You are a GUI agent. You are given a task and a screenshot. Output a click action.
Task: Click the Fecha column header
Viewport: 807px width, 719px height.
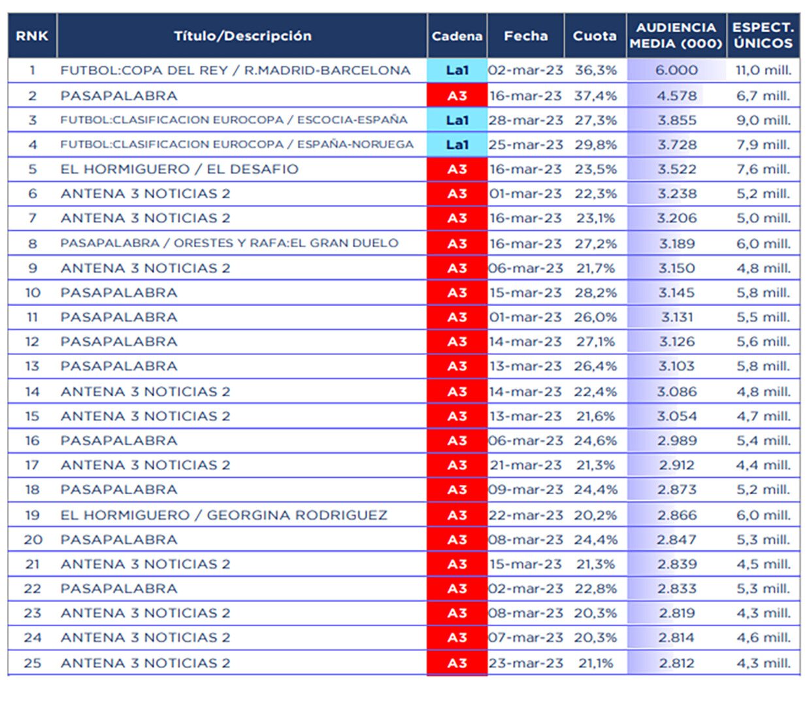[525, 36]
